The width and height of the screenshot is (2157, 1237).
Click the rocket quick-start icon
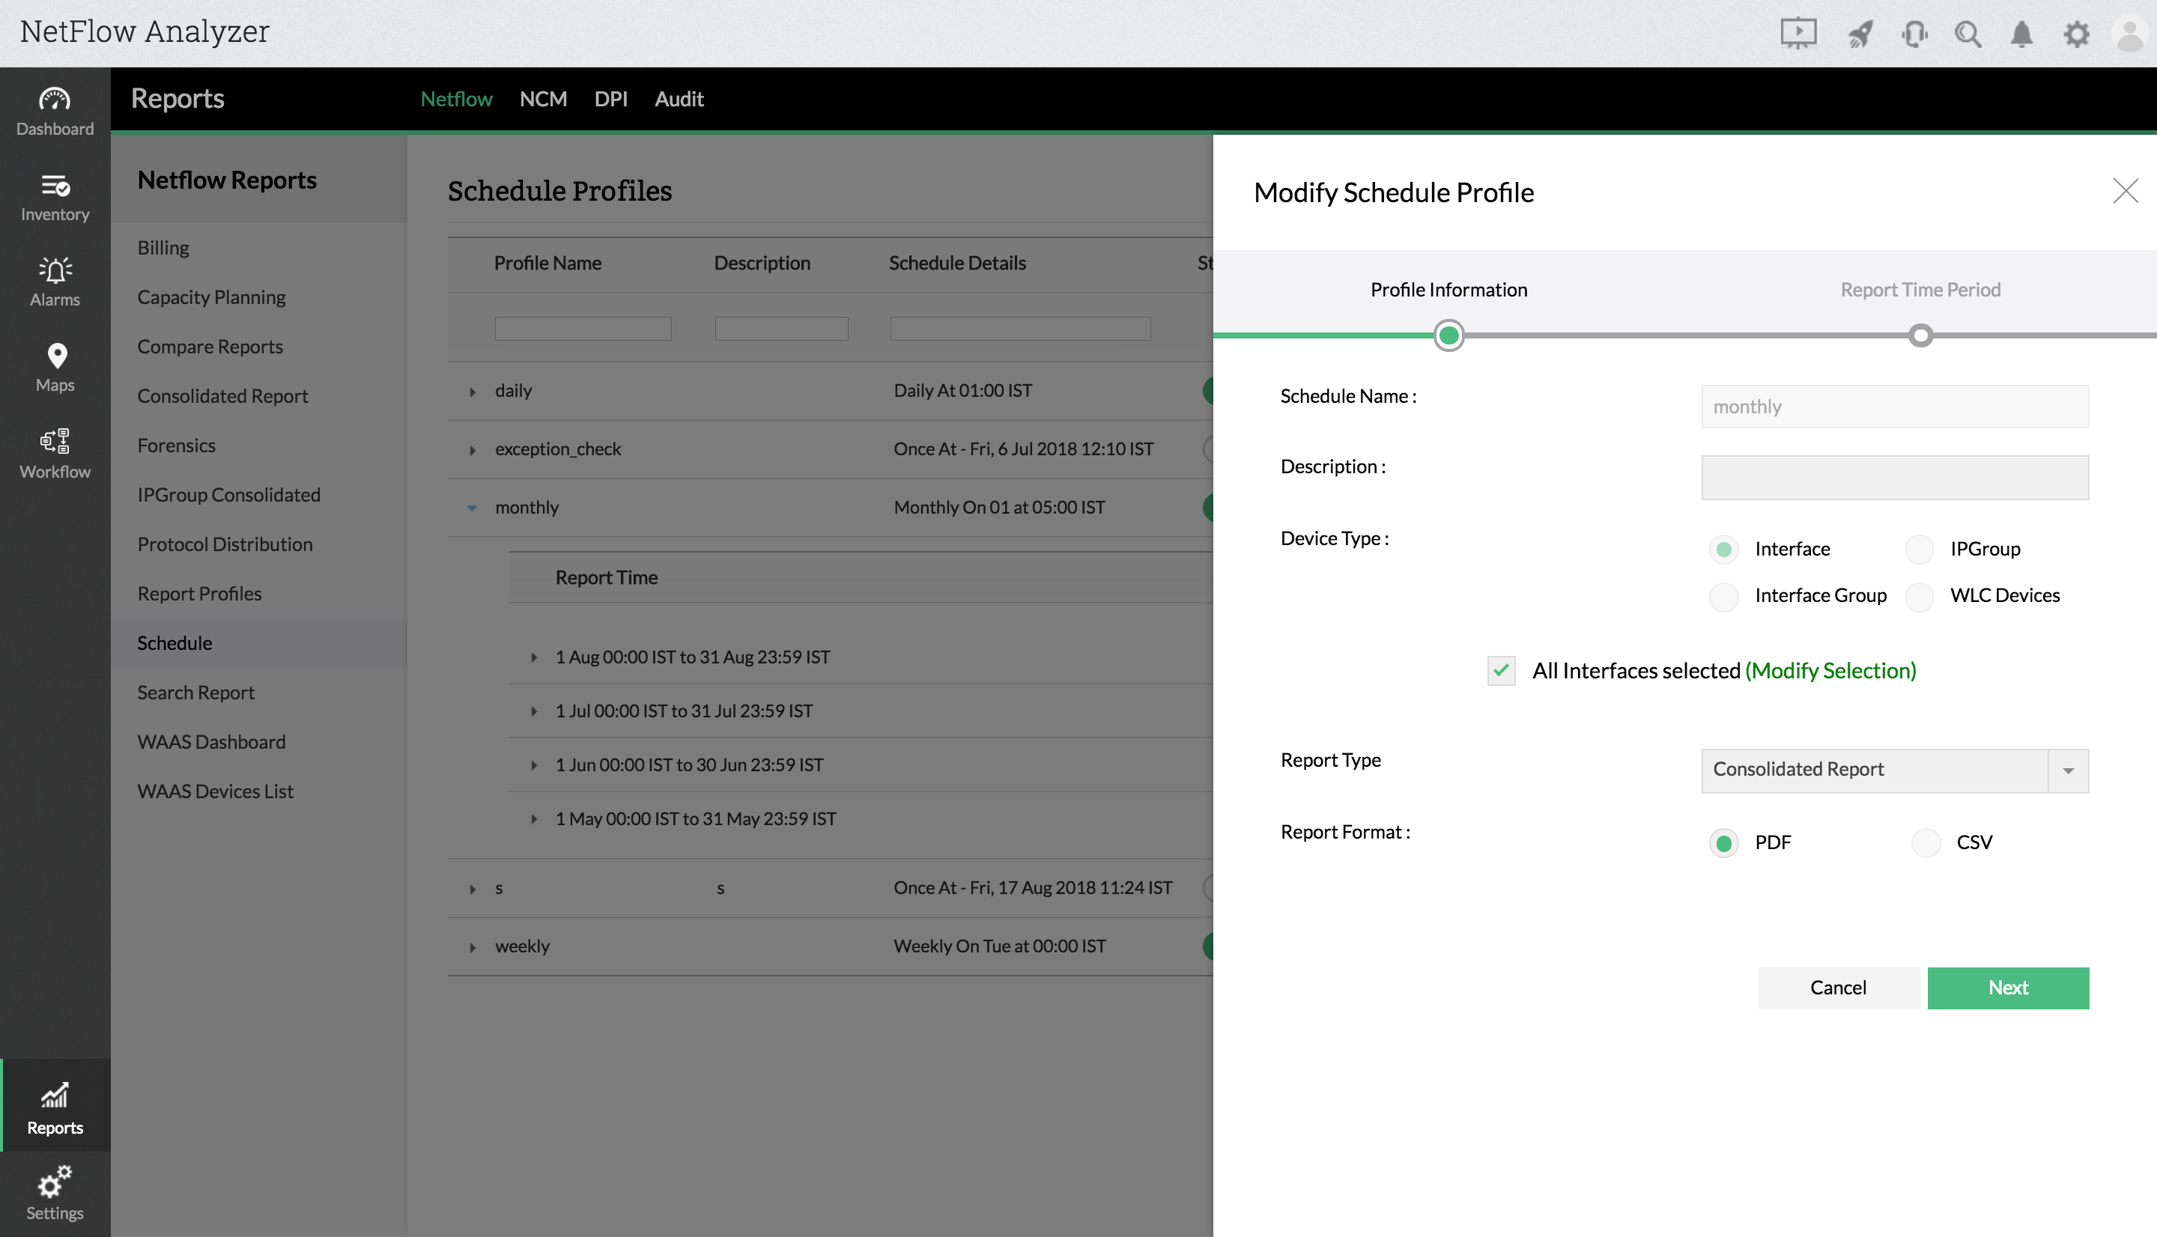click(1860, 34)
